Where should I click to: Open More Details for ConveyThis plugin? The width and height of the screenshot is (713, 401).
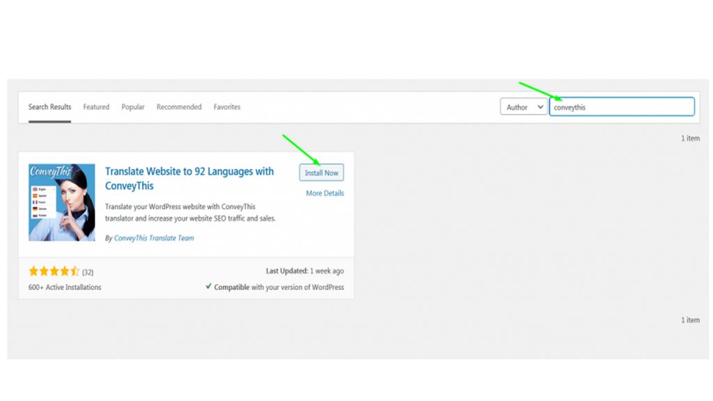[324, 194]
